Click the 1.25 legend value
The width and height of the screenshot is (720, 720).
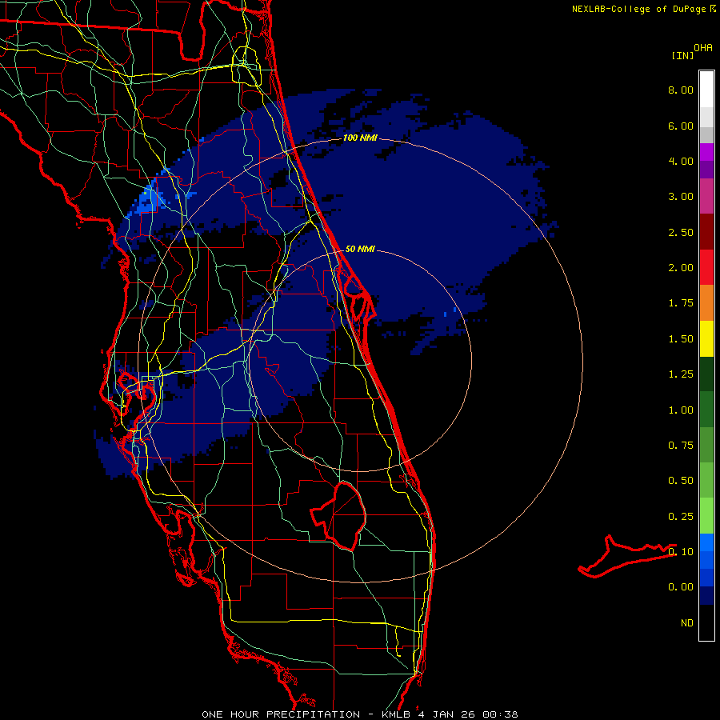click(681, 374)
